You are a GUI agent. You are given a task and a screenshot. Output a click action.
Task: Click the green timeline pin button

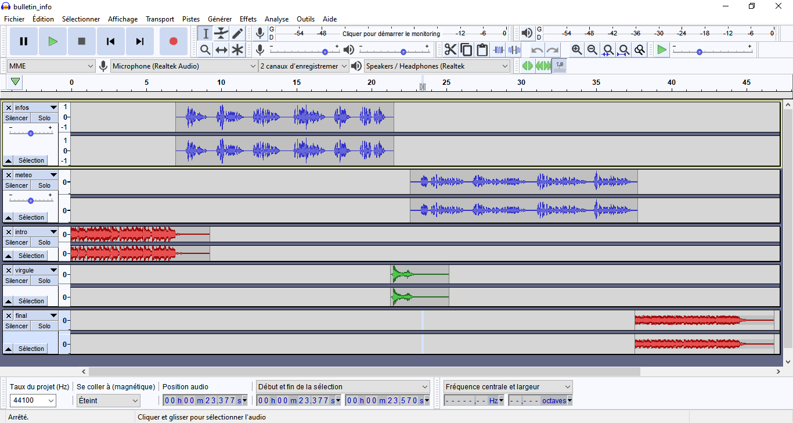point(16,82)
